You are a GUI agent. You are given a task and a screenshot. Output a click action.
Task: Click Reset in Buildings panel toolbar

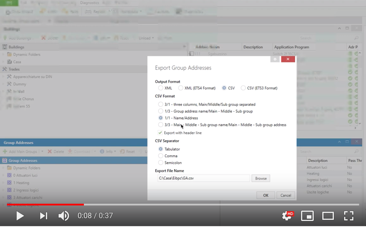121,38
